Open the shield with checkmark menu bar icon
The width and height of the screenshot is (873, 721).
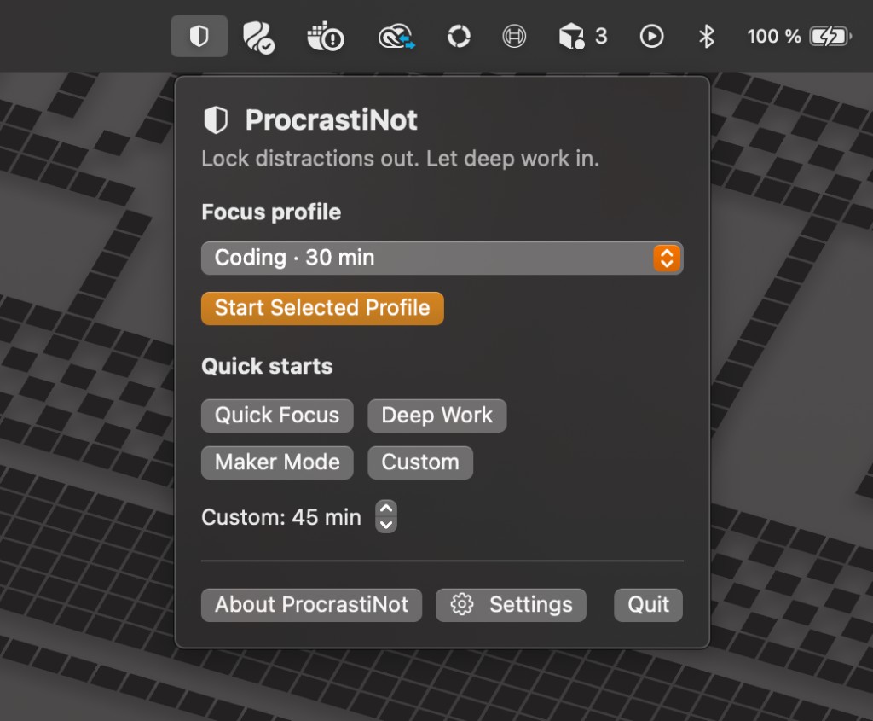(257, 37)
